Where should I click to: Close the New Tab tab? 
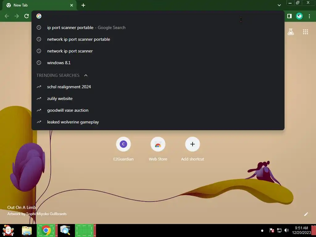(x=72, y=5)
